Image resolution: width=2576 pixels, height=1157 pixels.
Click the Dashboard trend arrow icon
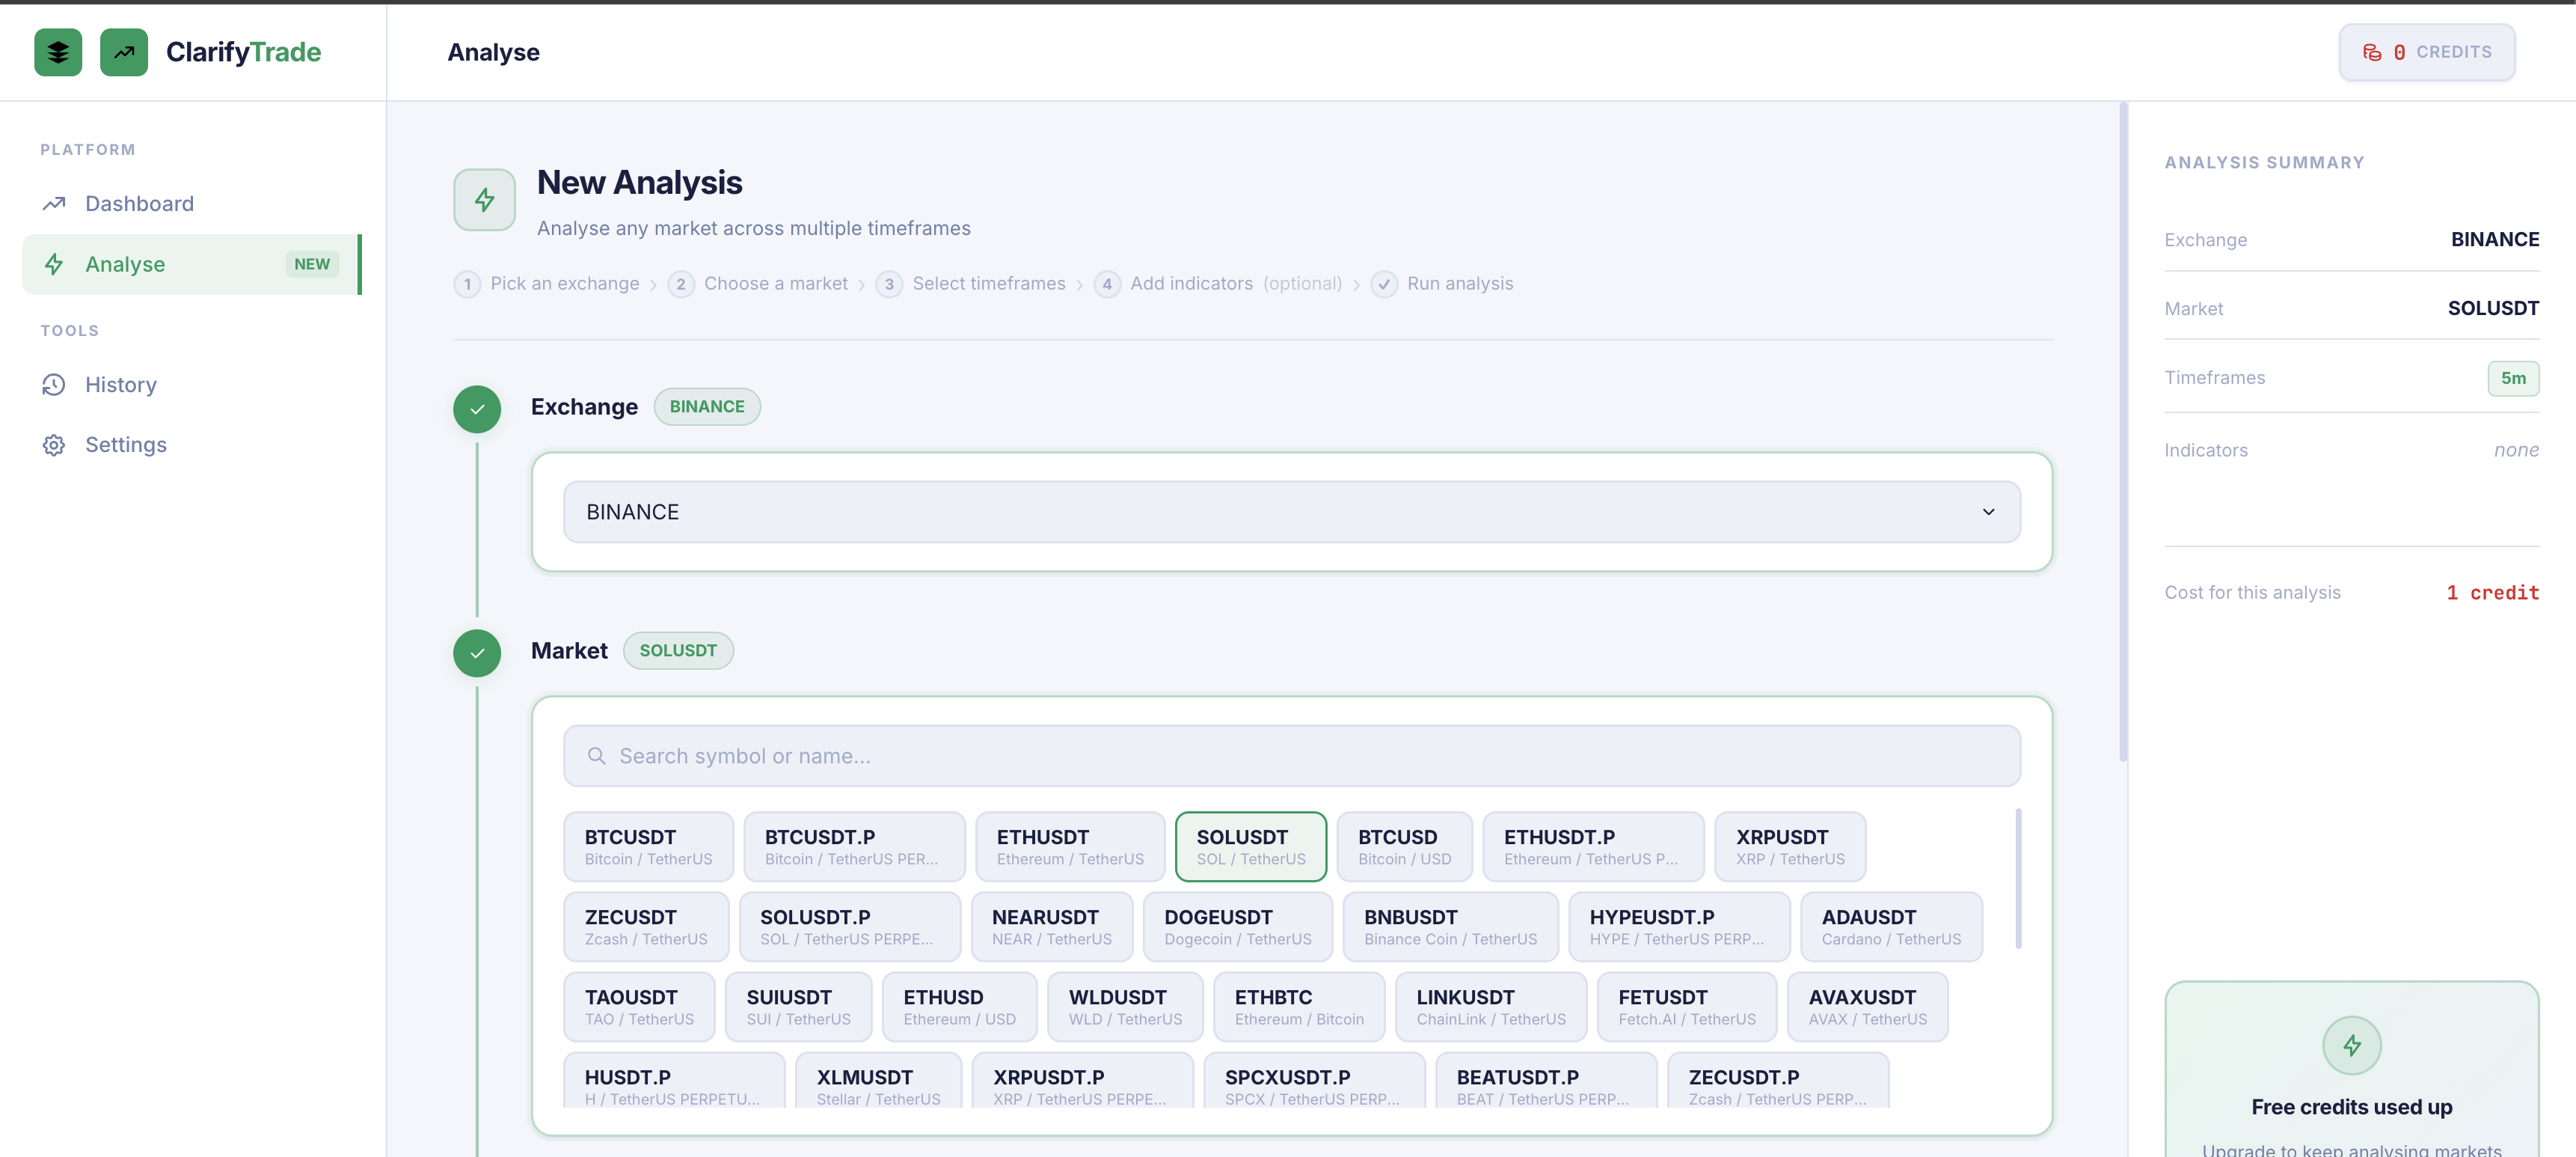click(x=54, y=204)
